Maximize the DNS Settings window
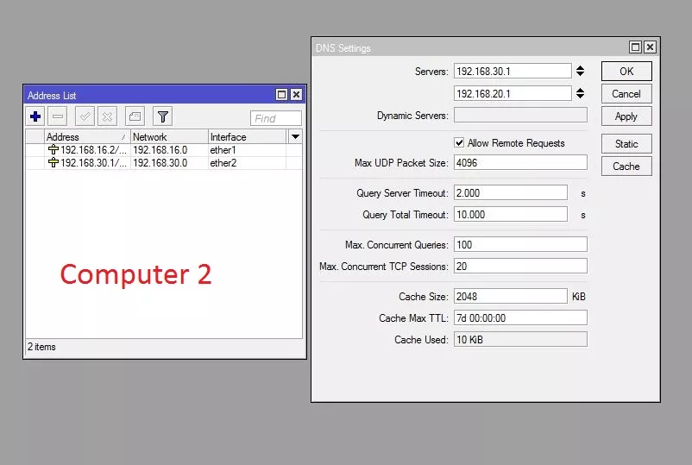 point(636,47)
